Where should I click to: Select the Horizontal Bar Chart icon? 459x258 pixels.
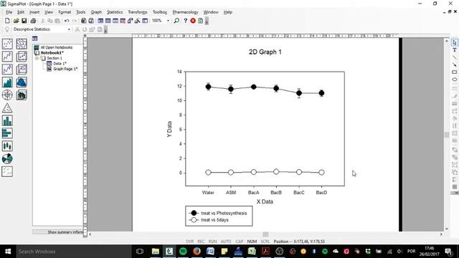[x=7, y=133]
